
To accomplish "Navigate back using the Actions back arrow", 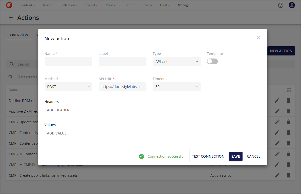I will click(x=10, y=18).
